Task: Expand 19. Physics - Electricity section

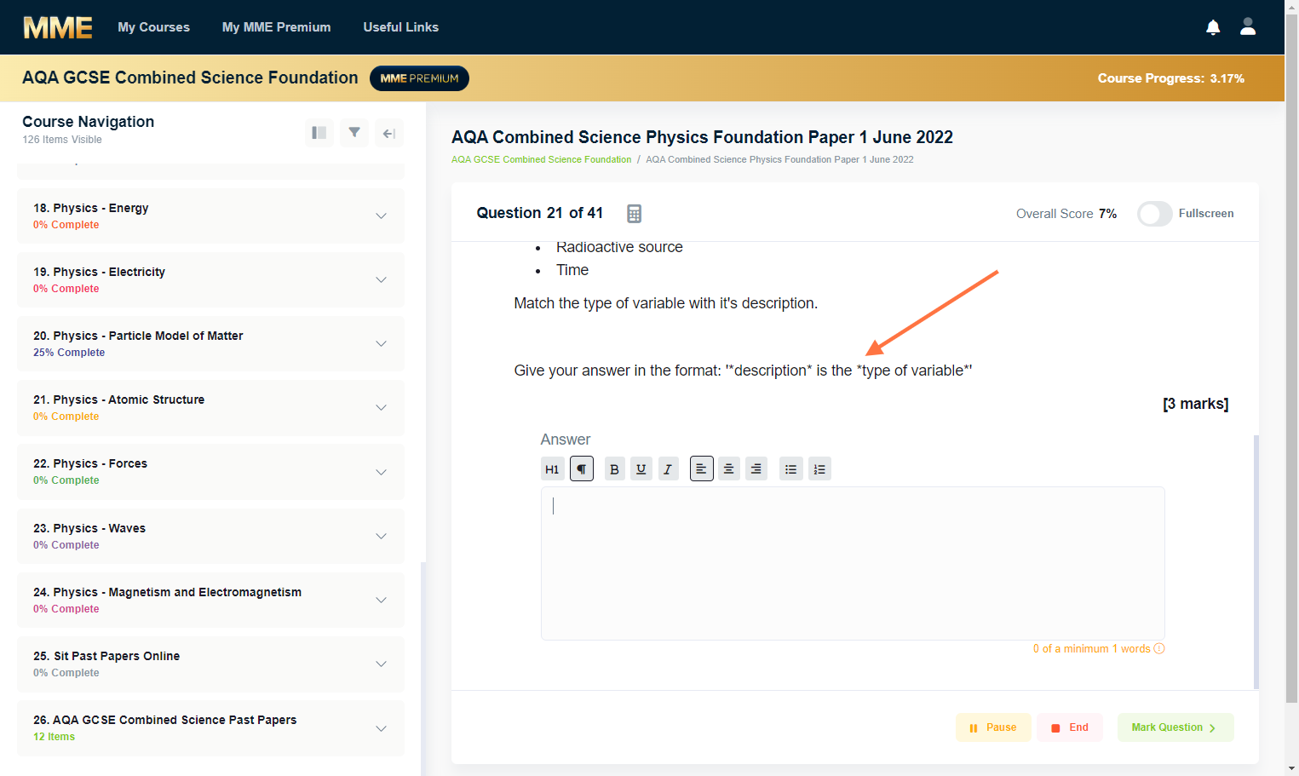Action: (211, 279)
